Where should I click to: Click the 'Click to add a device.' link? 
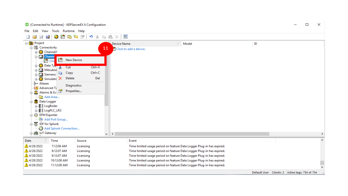[x=131, y=49]
